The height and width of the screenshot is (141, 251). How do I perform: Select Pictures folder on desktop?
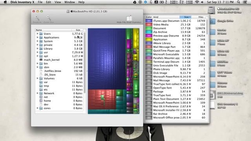click(213, 85)
